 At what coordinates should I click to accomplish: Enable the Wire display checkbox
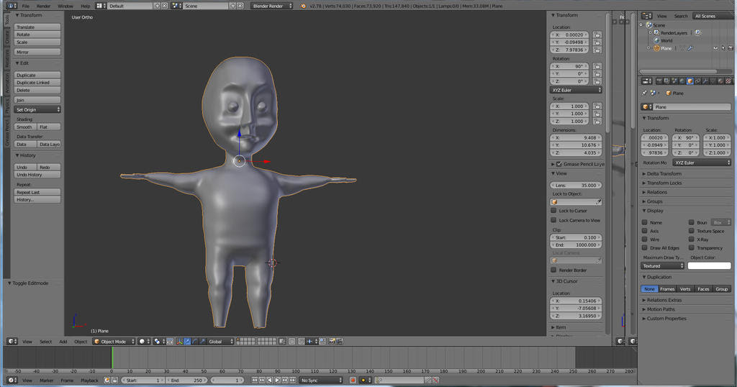pyautogui.click(x=645, y=239)
